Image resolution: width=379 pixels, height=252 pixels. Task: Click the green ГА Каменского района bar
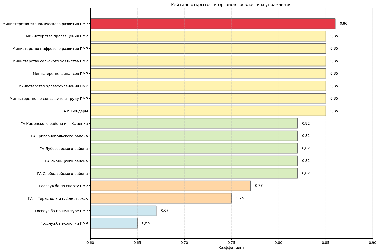tap(194, 124)
